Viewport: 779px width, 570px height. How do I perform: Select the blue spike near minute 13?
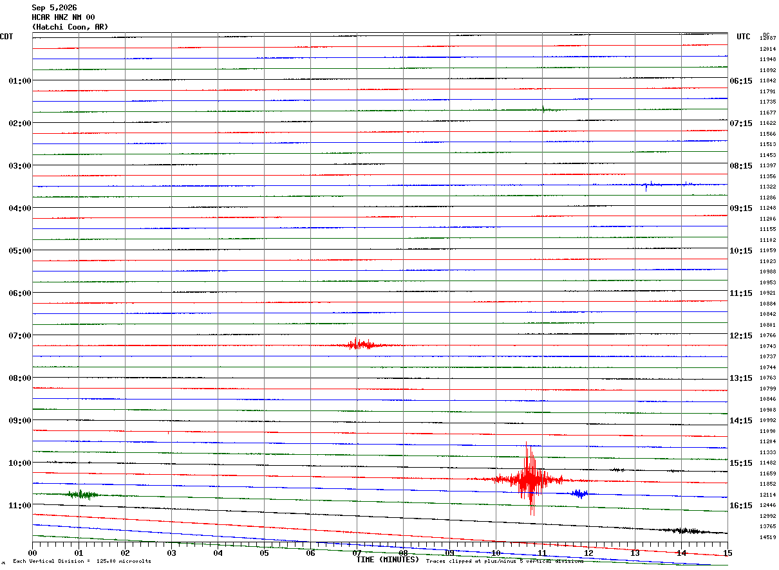[x=646, y=186]
